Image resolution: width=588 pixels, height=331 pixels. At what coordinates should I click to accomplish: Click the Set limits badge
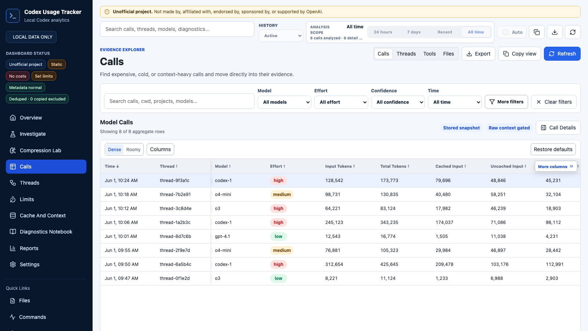[x=44, y=76]
